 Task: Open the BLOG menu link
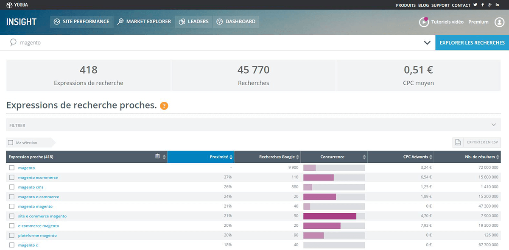coord(423,6)
